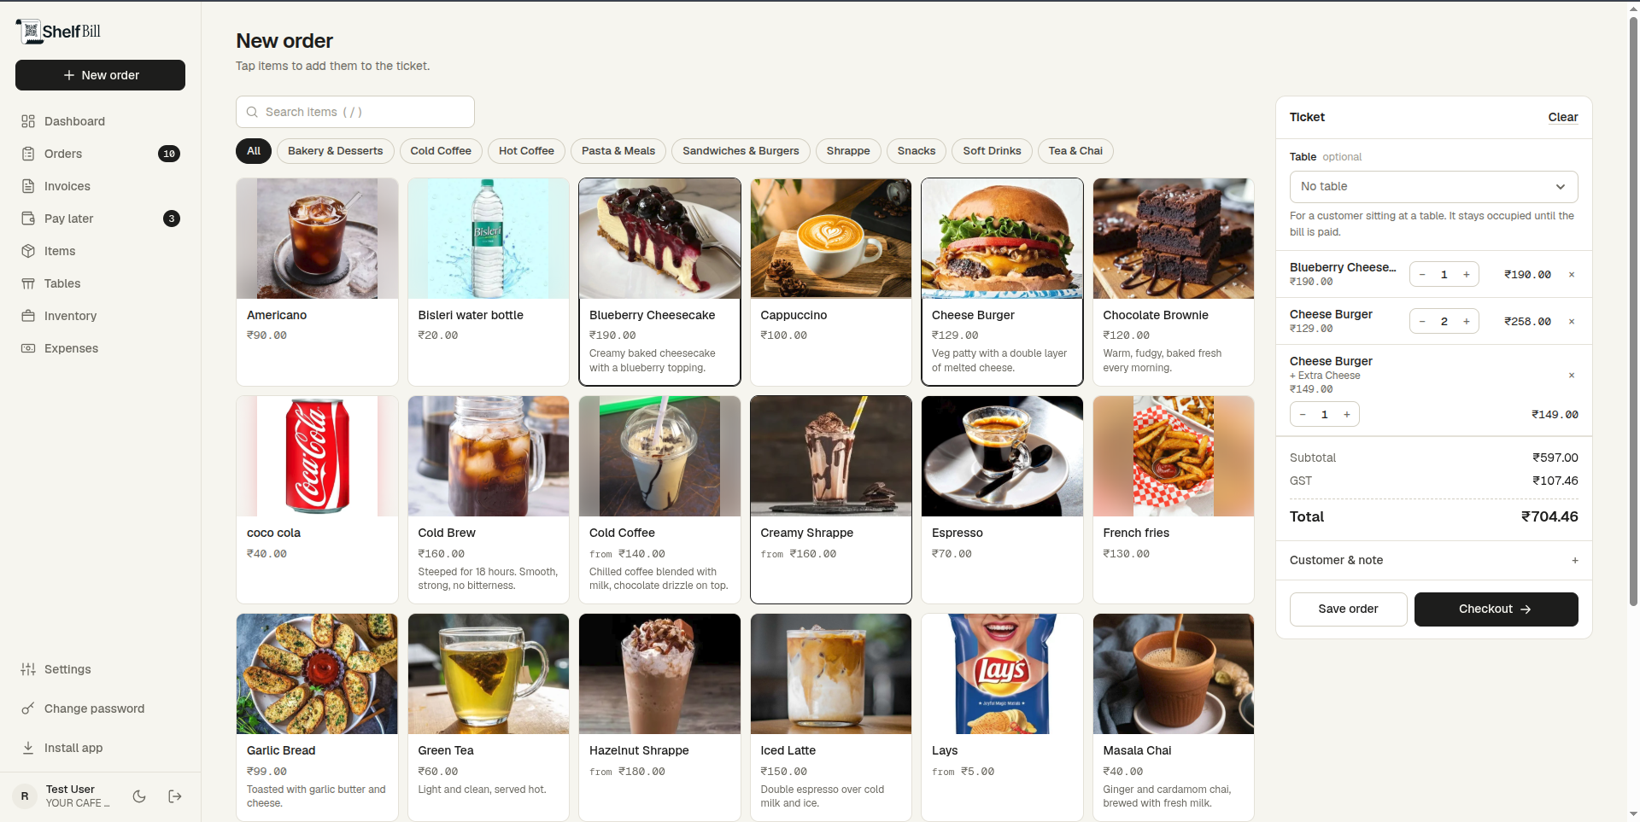Filter by Cold Coffee category
The height and width of the screenshot is (822, 1640).
[441, 151]
